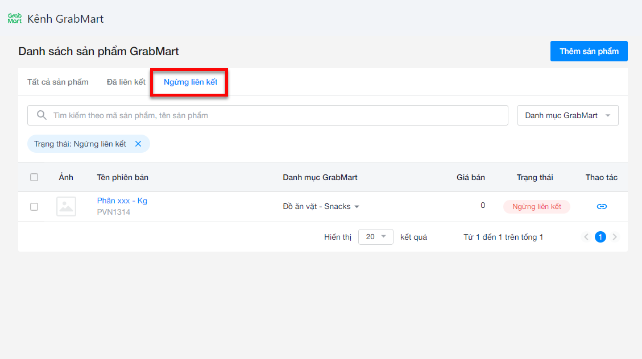Click the link icon for Phân xxx - Kg
The width and height of the screenshot is (642, 359).
tap(602, 207)
